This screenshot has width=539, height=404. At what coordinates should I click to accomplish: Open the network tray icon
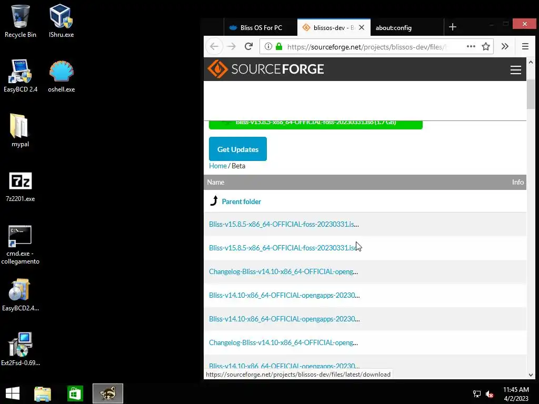[x=477, y=394]
